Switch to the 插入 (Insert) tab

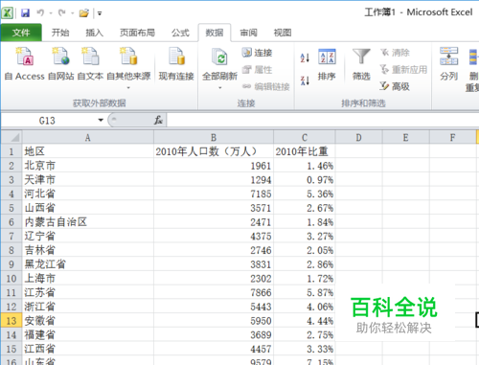click(x=95, y=33)
